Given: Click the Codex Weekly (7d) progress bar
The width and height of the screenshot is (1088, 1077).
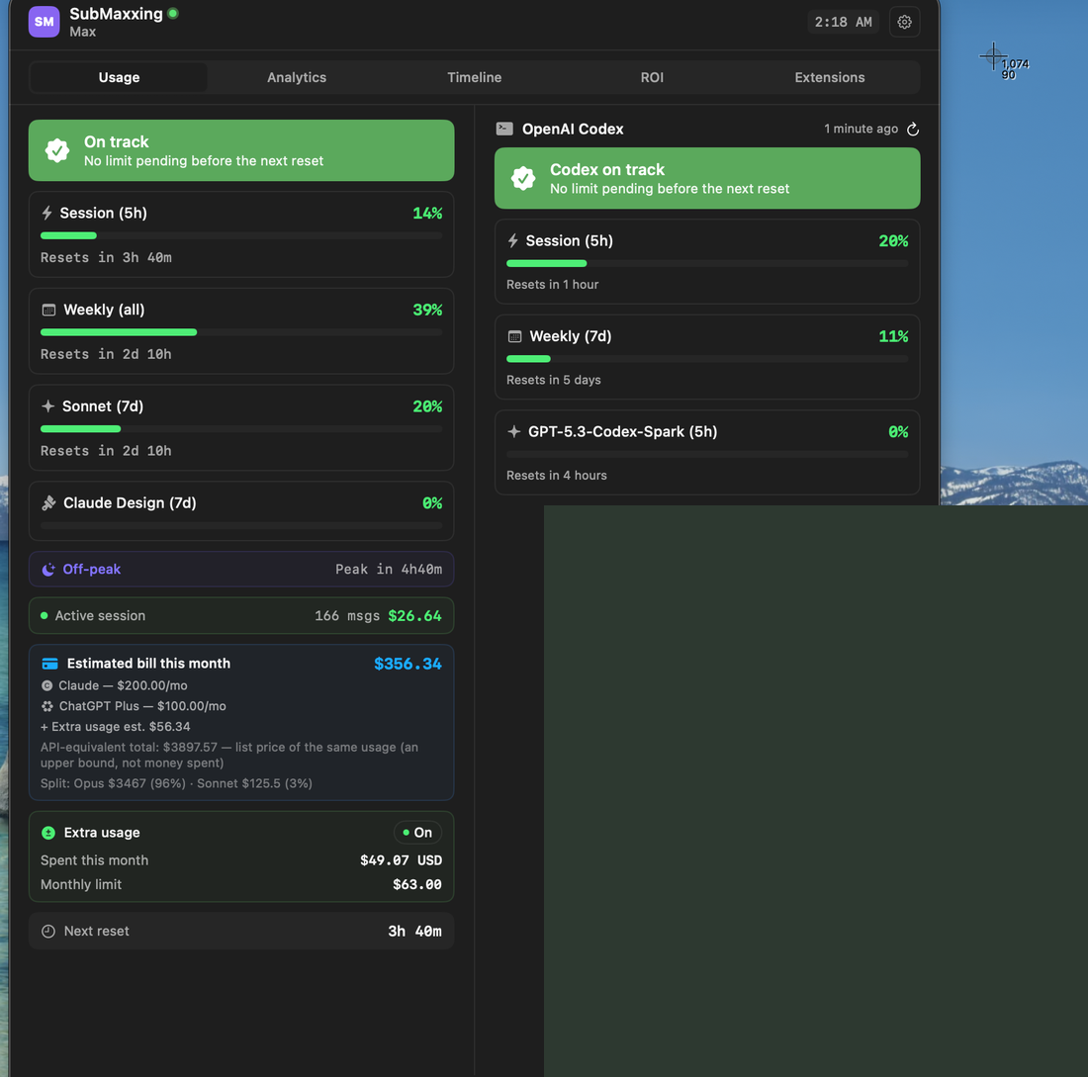Looking at the screenshot, I should (x=707, y=359).
